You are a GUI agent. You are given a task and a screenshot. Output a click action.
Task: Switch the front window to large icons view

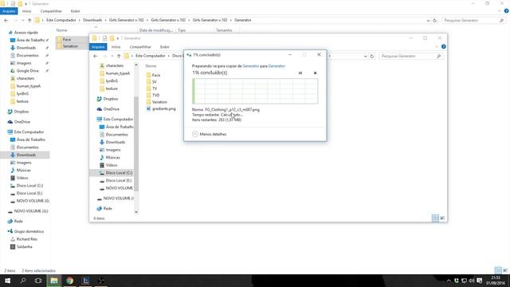point(442,218)
